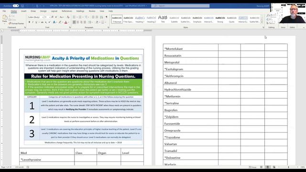Toggle Show/Hide paragraph marks

click(107, 17)
